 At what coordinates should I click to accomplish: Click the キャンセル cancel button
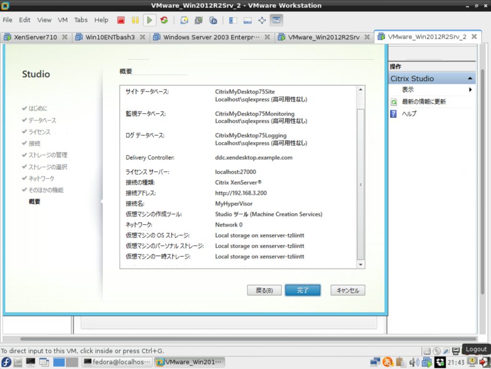click(x=348, y=290)
